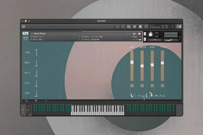Click the vinyl fader handle
Image resolution: width=203 pixels, height=135 pixels.
tap(162, 63)
